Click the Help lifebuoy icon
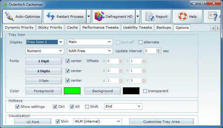This screenshot has width=223, height=128. (x=183, y=17)
